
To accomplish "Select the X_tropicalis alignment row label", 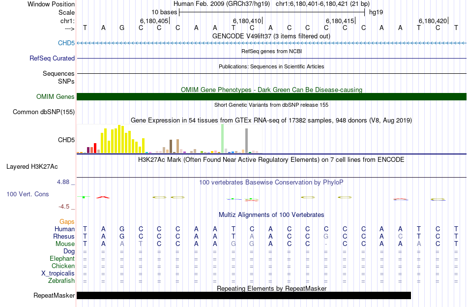I will [58, 274].
